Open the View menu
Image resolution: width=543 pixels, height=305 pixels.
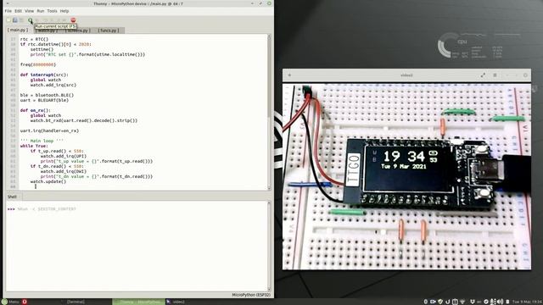(x=30, y=11)
